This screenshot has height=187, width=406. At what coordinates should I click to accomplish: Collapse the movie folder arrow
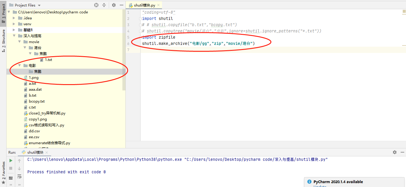20,42
